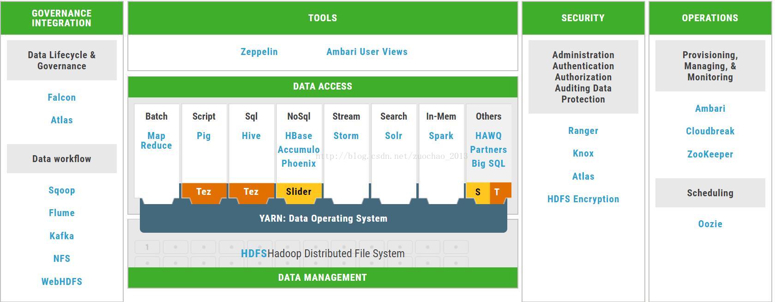
Task: Click Pig in the Script column
Action: coord(204,136)
